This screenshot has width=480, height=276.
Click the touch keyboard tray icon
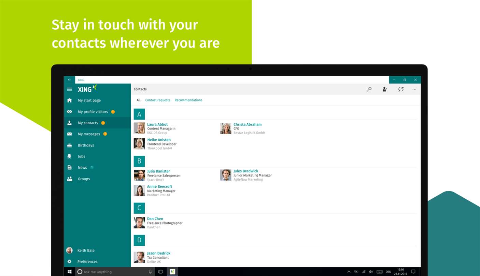click(x=380, y=272)
